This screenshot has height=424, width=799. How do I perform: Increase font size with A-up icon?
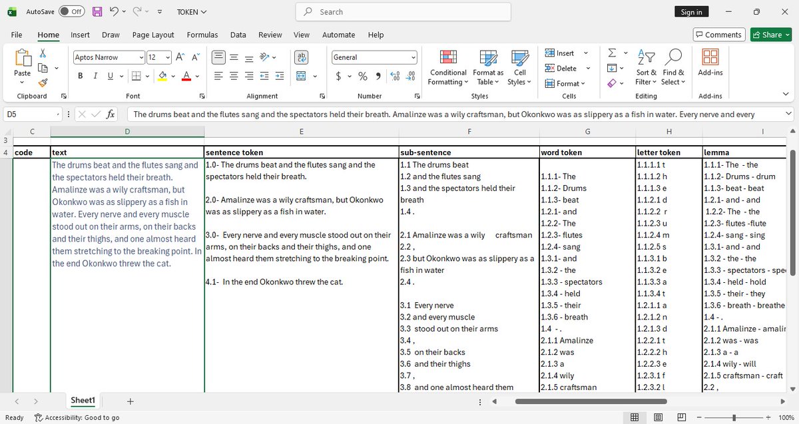180,57
